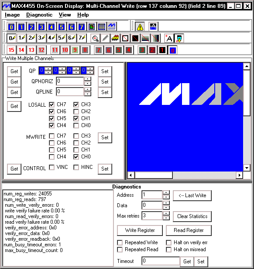Open the Image menu

12,15
